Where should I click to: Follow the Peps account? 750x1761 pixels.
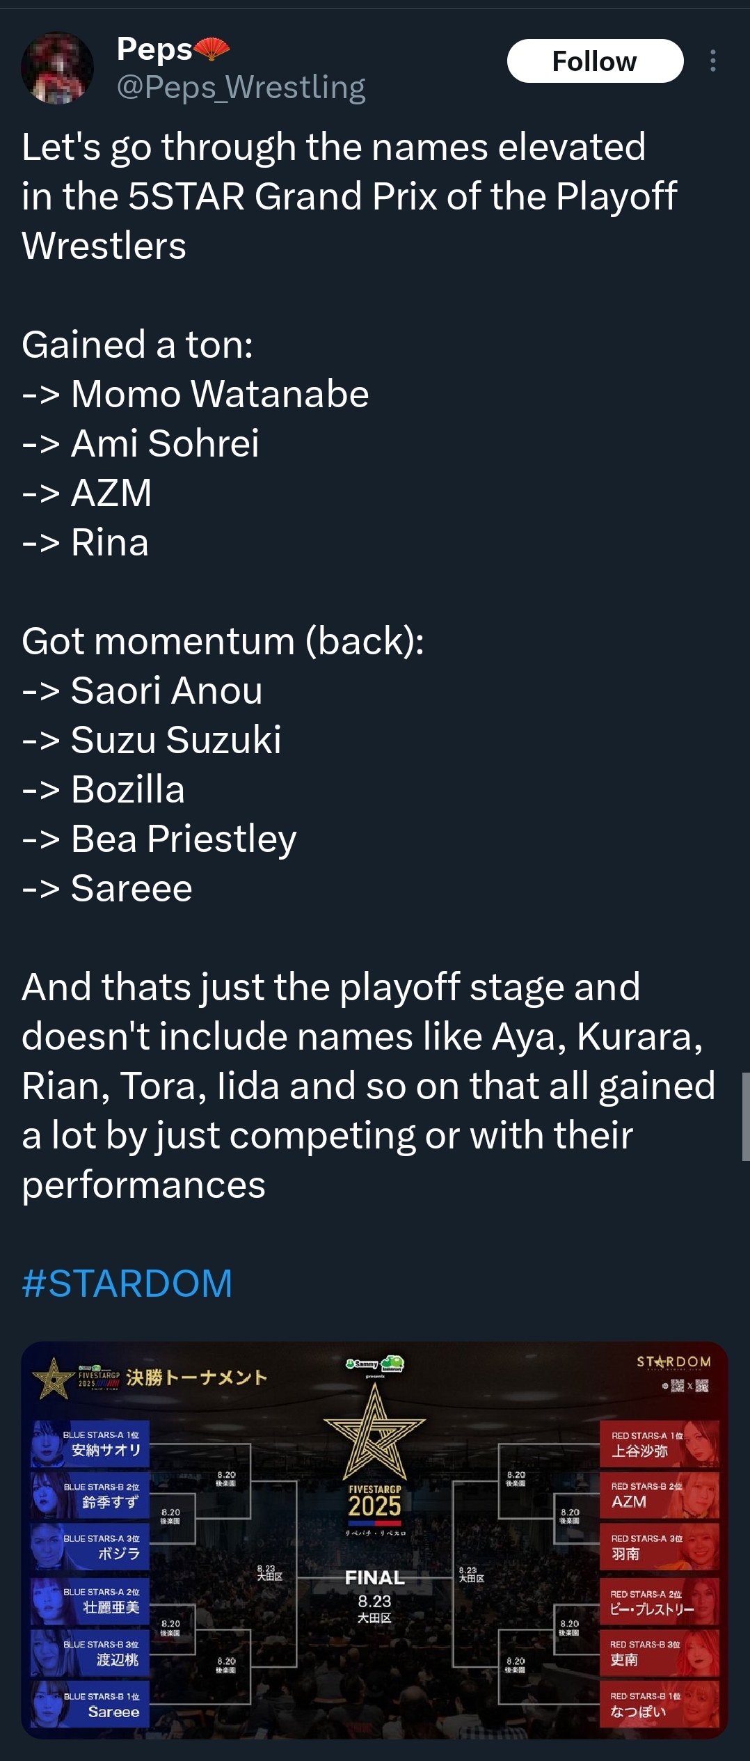[x=594, y=61]
